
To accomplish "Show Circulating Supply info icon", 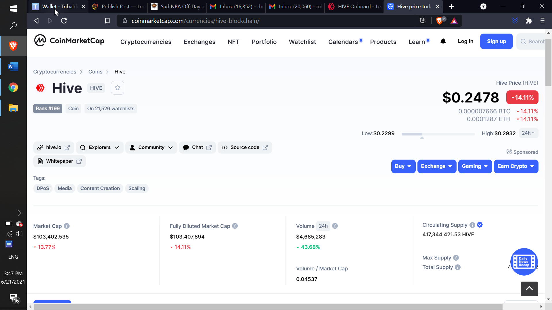I will [x=472, y=225].
